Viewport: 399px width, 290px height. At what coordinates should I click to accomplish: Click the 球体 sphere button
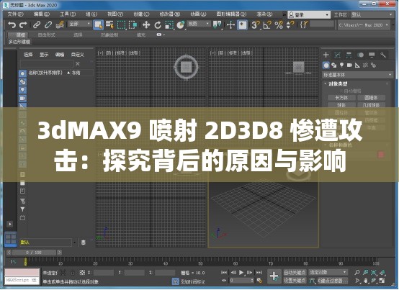341,105
